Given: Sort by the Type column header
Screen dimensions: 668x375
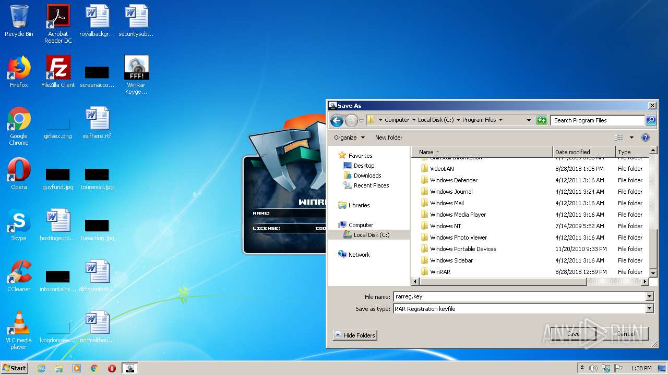Looking at the screenshot, I should coord(632,152).
